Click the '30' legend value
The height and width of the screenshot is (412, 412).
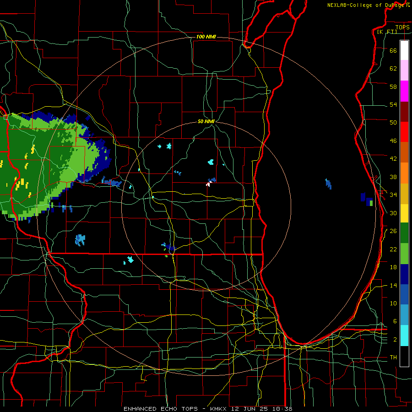pyautogui.click(x=393, y=213)
